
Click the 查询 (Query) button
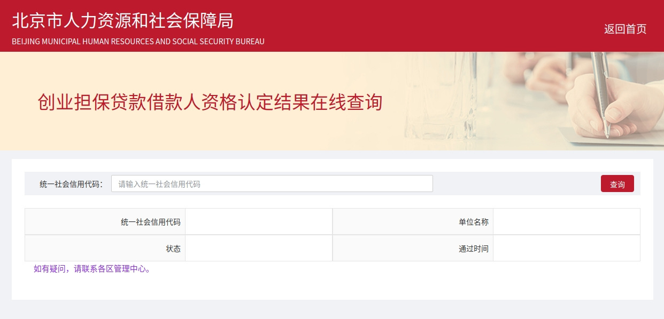point(617,184)
